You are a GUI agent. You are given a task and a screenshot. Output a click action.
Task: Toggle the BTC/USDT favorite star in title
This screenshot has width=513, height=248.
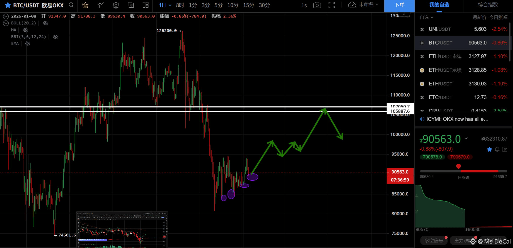8,5
